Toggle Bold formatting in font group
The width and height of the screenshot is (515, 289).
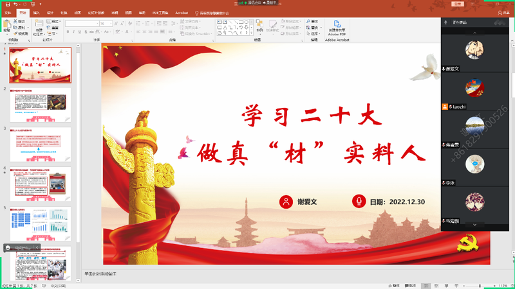68,32
